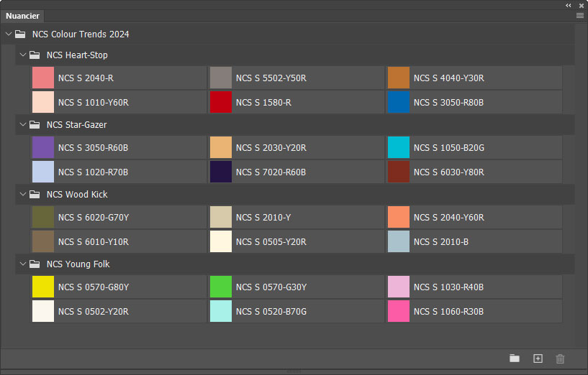588x375 pixels.
Task: Click the group name 'NCS Colour Trends 2024'
Action: (81, 34)
